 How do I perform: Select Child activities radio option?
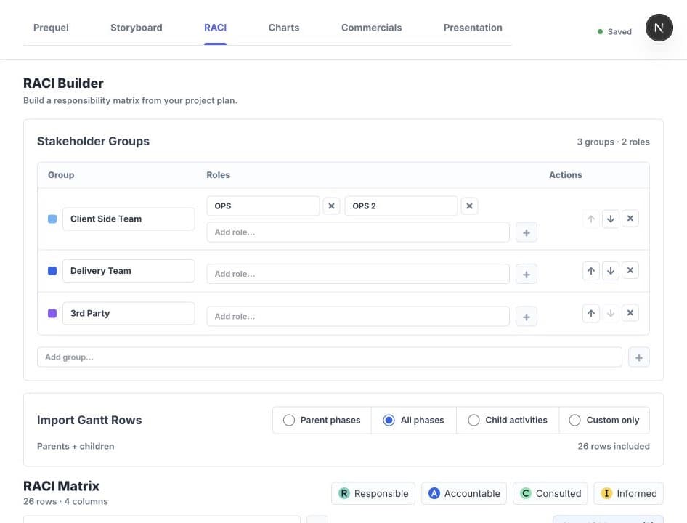click(x=508, y=420)
